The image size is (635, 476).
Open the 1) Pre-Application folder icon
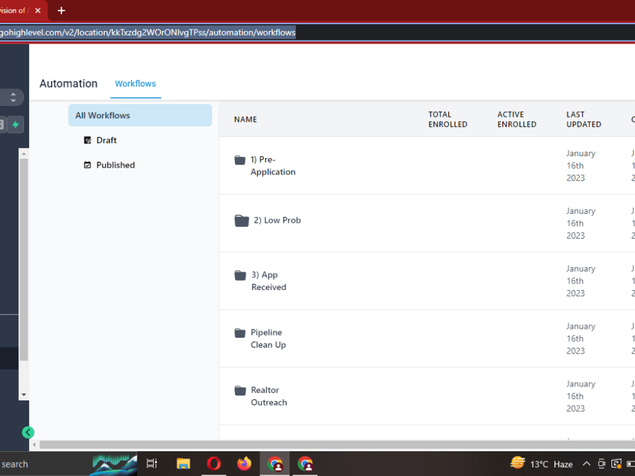click(x=240, y=160)
